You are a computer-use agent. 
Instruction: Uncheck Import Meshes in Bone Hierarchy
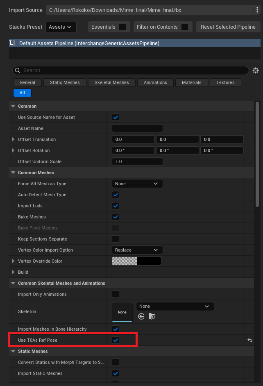pos(116,329)
